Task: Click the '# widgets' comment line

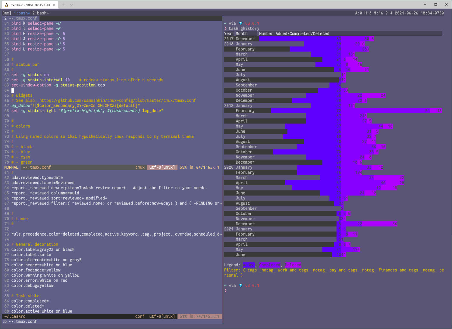Action: tap(22, 95)
